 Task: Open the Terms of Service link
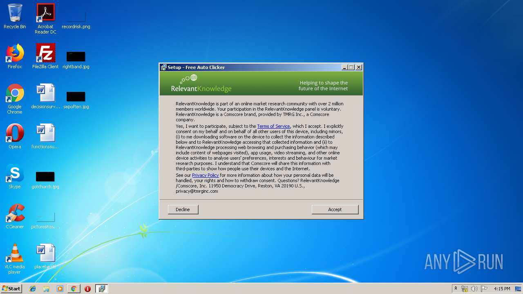click(x=273, y=127)
